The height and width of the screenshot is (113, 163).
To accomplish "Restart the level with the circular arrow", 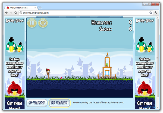I will pyautogui.click(x=43, y=23).
